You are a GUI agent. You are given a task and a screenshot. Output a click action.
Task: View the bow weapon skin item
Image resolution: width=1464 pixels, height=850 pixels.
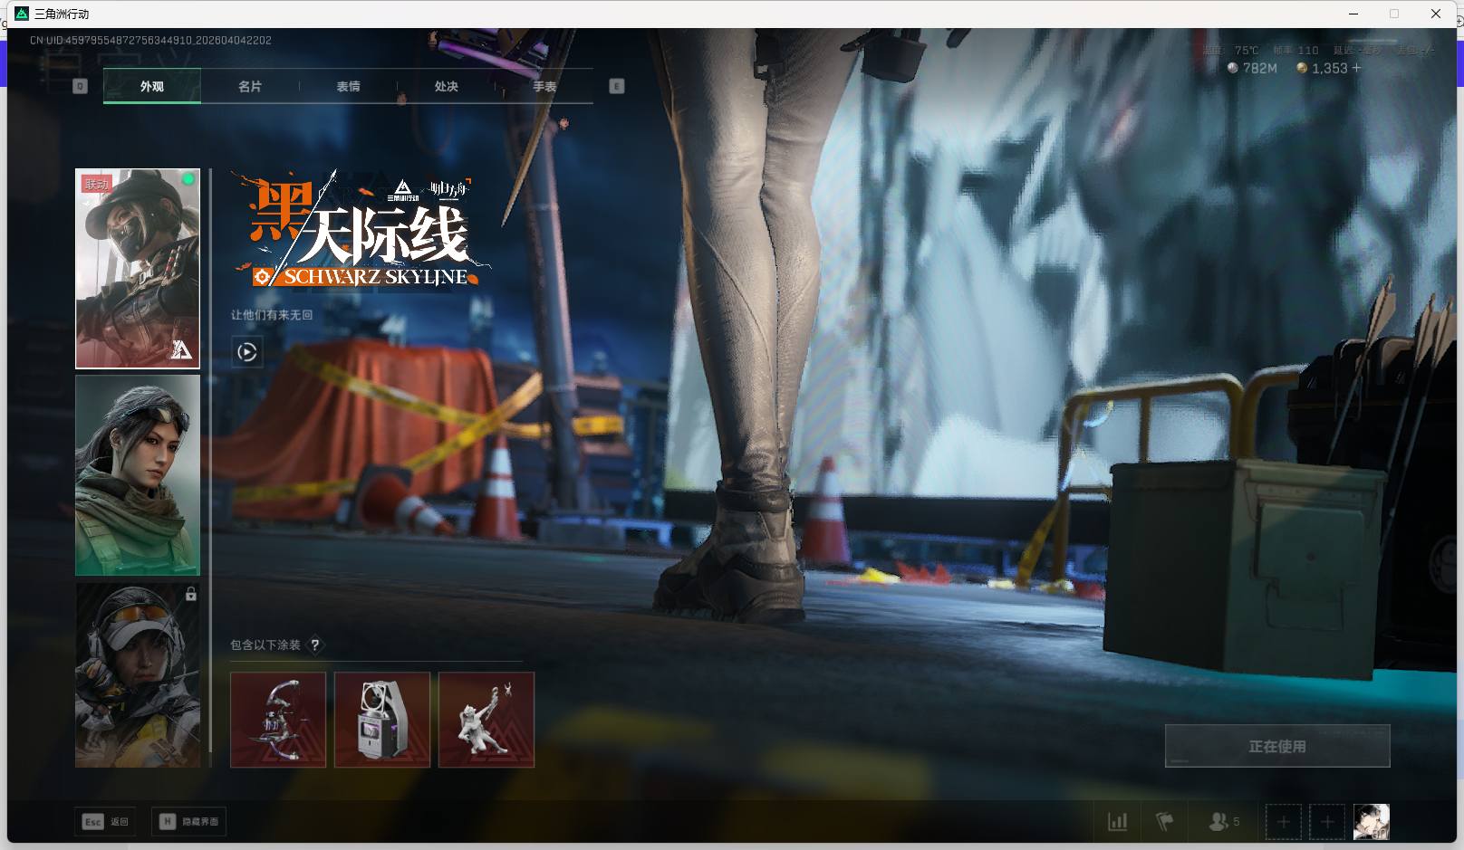[x=278, y=720]
